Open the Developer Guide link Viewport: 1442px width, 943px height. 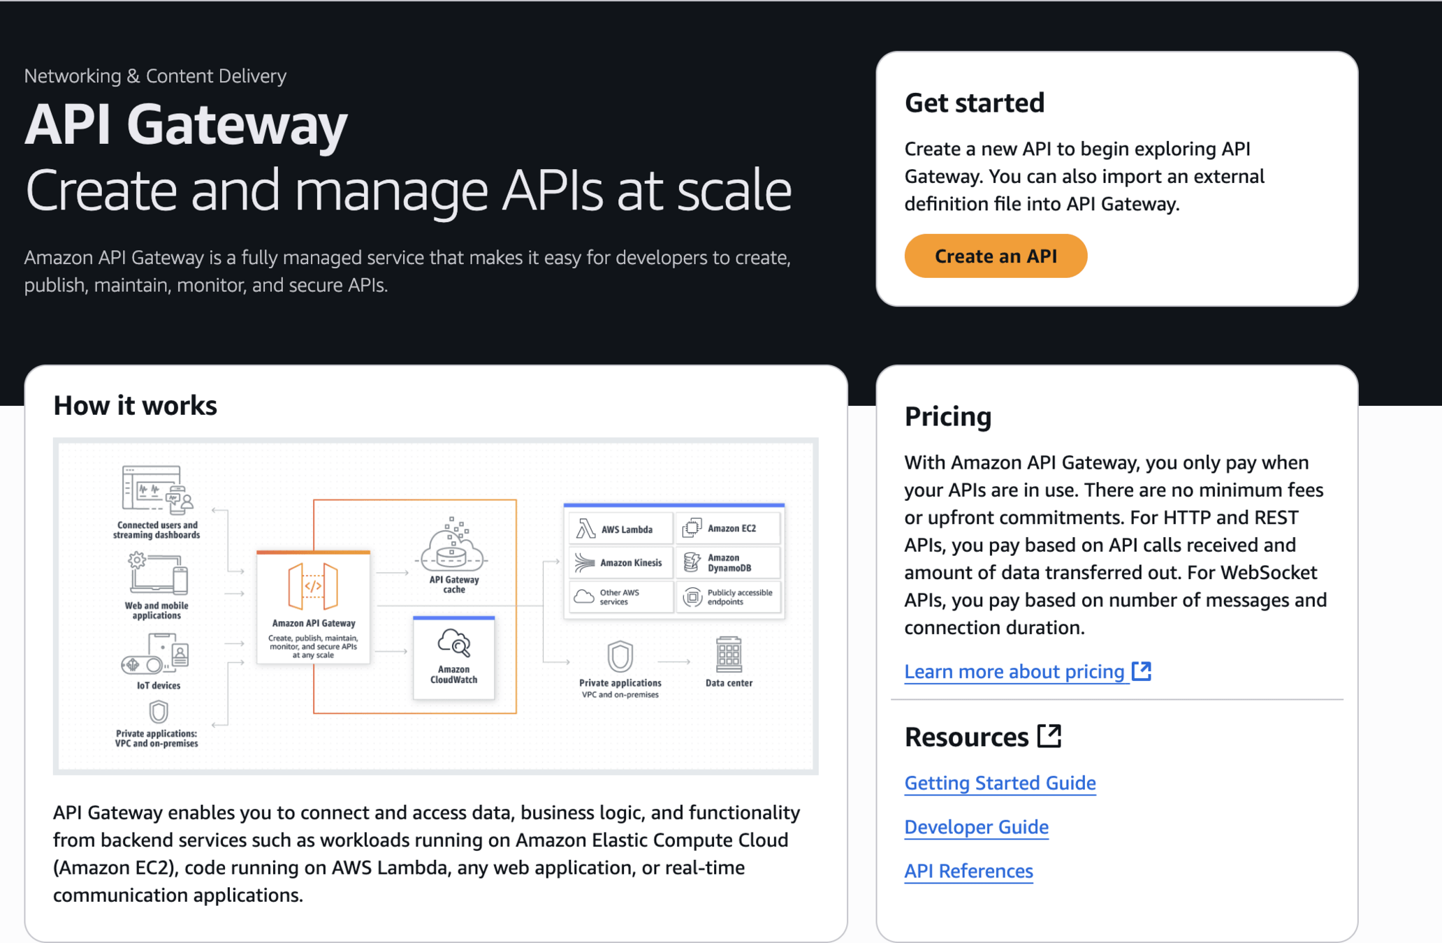pos(976,827)
